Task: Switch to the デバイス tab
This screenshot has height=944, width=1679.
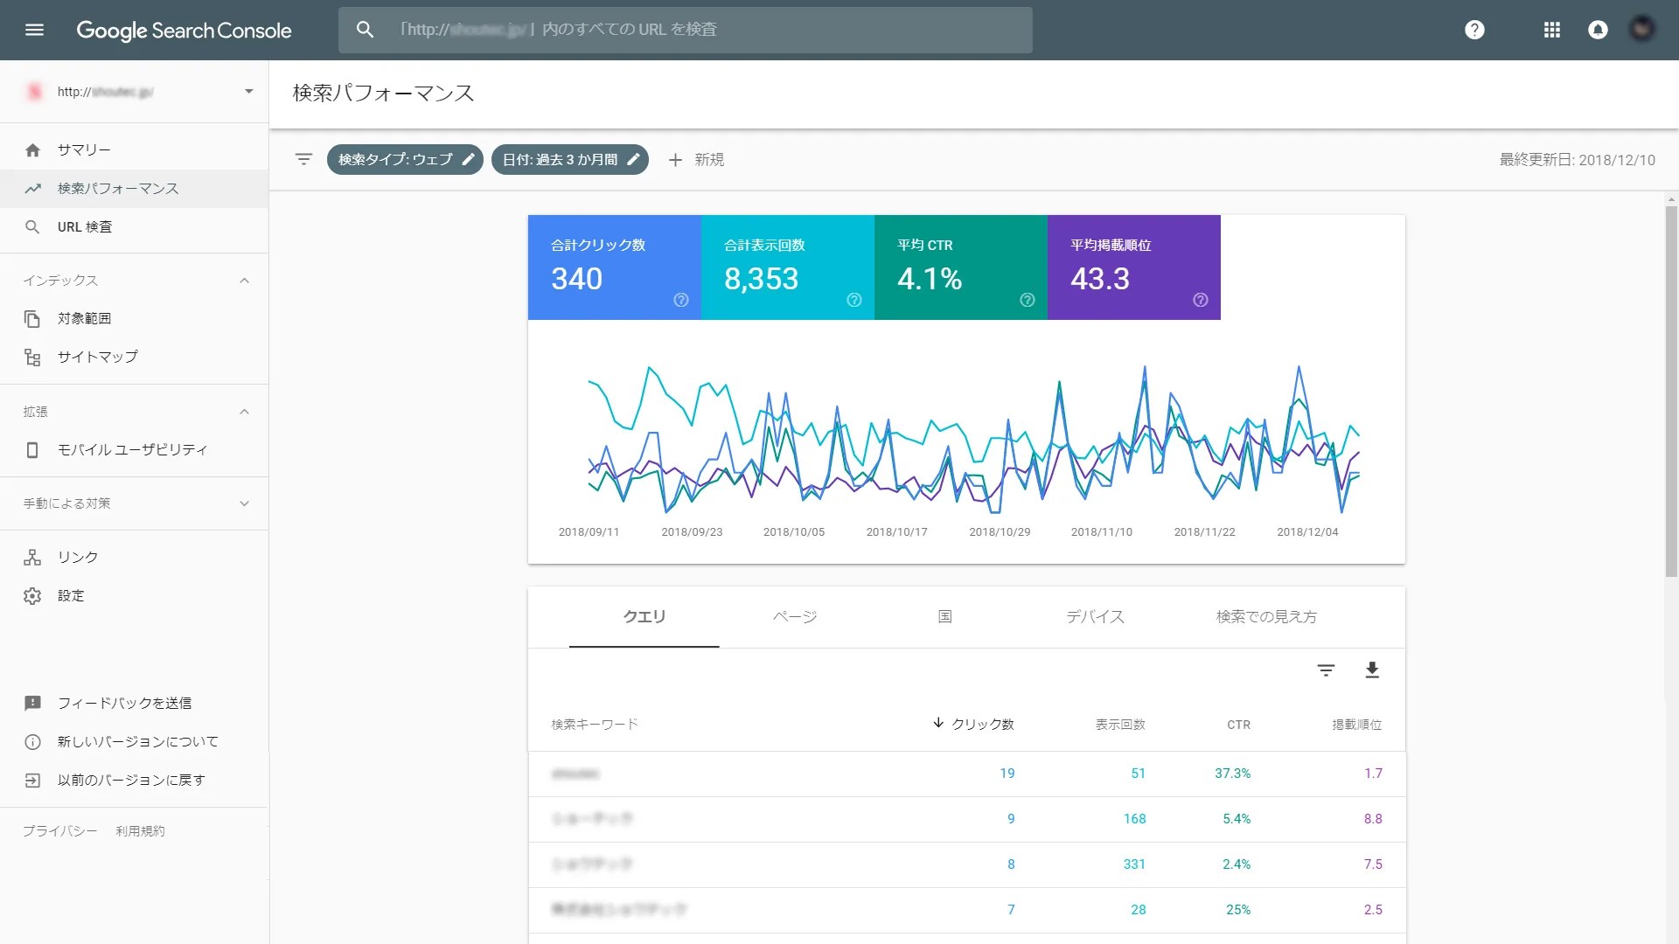Action: 1095,617
